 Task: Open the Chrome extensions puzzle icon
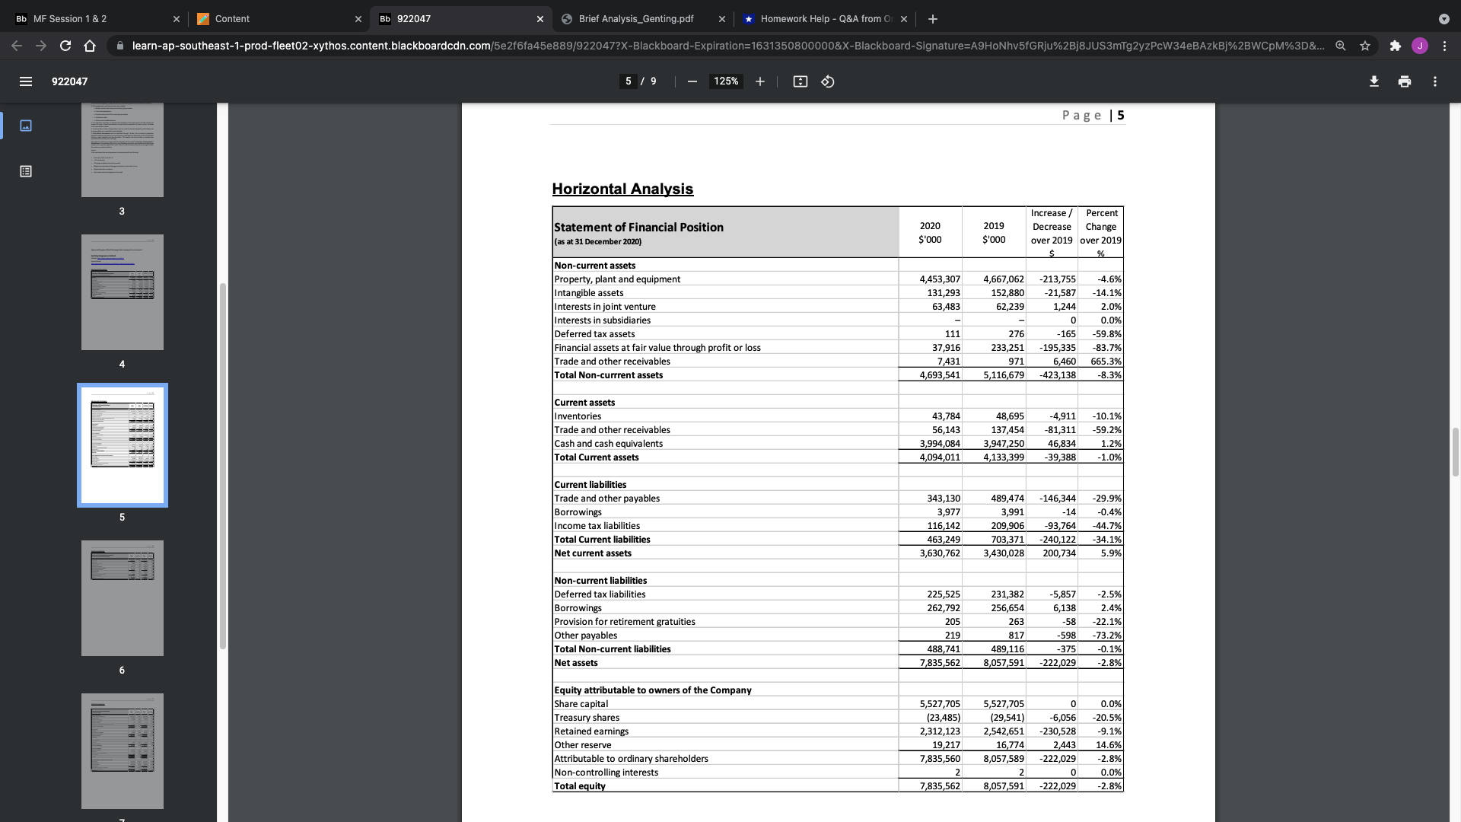pyautogui.click(x=1396, y=46)
